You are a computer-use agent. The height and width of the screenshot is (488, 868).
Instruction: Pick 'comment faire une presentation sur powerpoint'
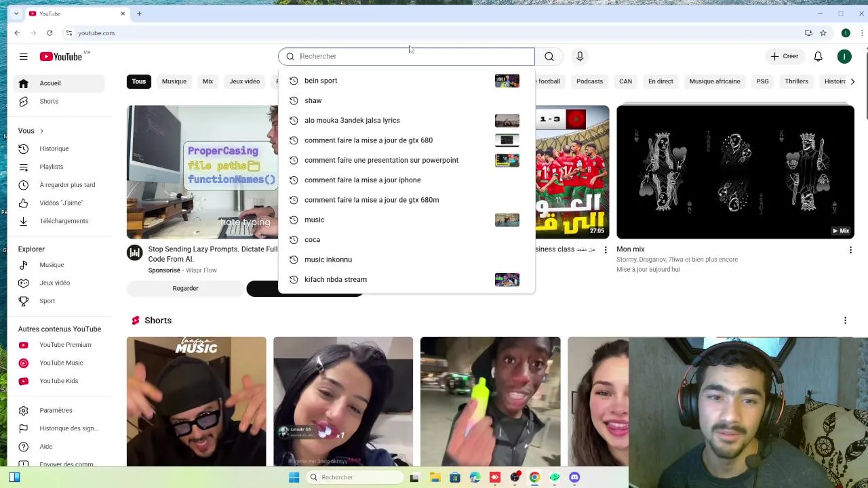(406, 160)
